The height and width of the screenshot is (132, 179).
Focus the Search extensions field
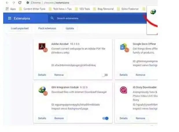(97, 18)
